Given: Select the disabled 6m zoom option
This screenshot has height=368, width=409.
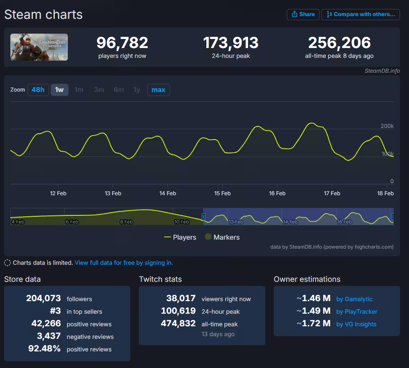Looking at the screenshot, I should click(x=119, y=90).
